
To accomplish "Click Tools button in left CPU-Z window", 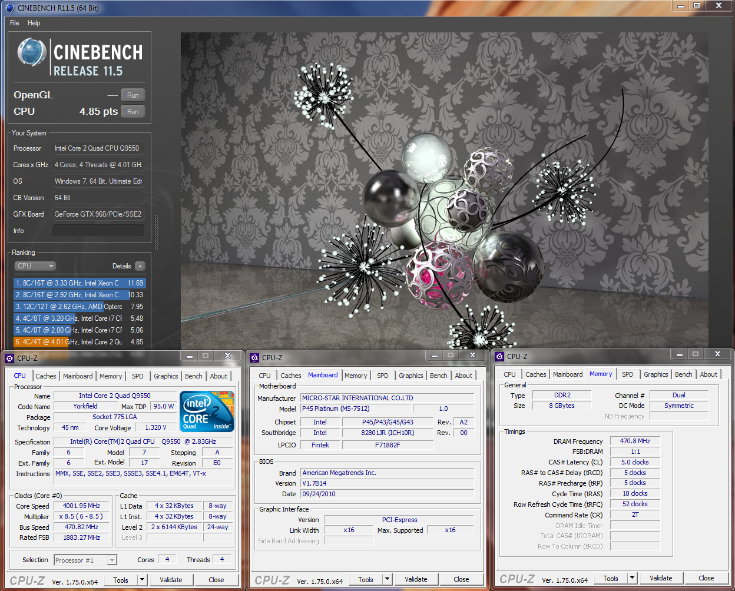I will tap(121, 580).
